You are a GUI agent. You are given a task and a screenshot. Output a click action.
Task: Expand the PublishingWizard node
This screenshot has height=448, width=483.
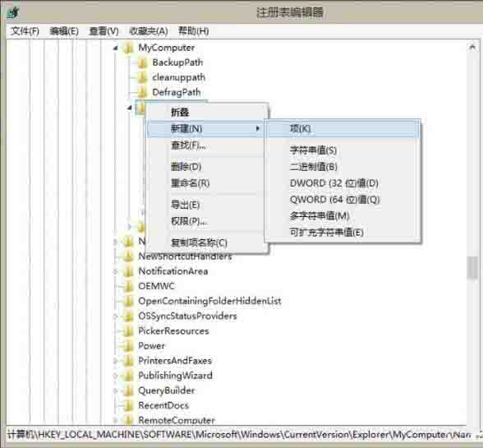115,376
